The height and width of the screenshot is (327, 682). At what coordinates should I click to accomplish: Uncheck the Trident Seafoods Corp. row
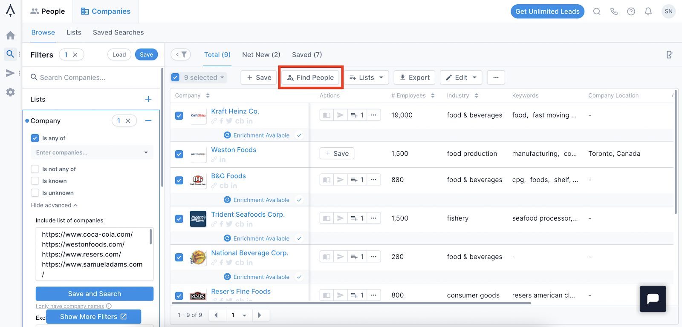179,219
